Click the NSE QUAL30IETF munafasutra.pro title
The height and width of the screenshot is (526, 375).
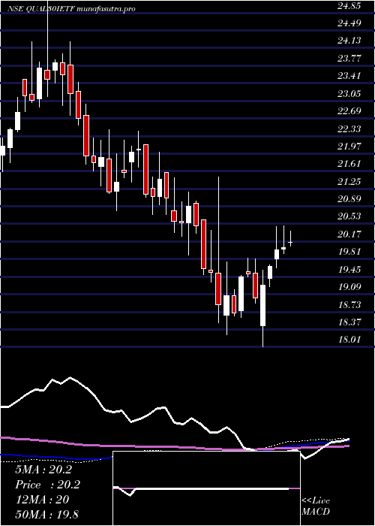click(71, 9)
